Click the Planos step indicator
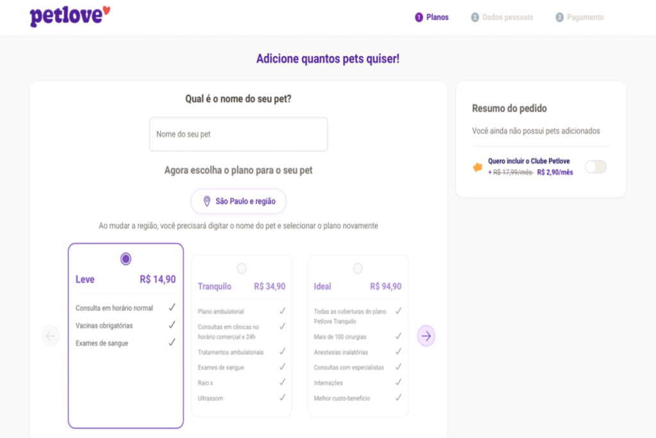The height and width of the screenshot is (438, 656). 432,17
